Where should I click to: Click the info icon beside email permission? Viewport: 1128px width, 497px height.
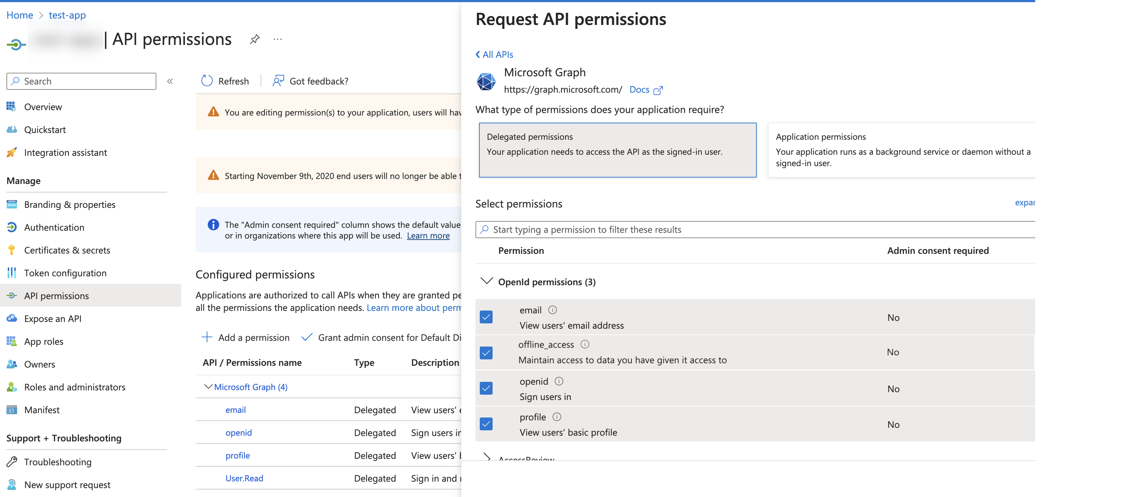tap(553, 310)
